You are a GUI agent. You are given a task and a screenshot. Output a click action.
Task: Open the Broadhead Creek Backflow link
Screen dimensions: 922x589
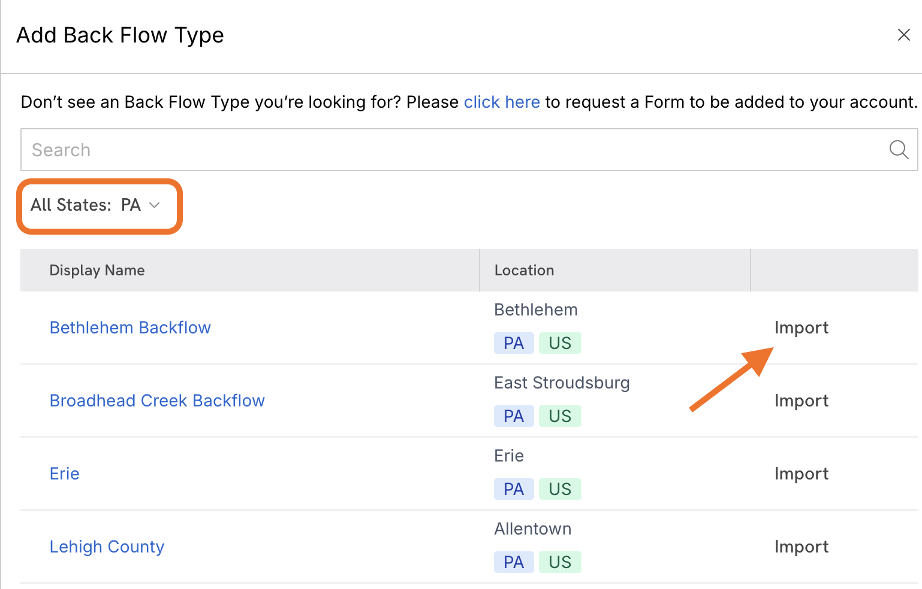(x=157, y=401)
